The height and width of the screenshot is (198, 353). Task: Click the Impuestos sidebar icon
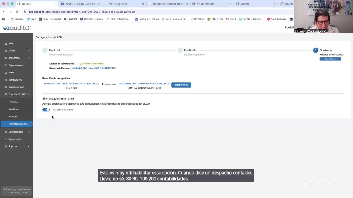6,58
